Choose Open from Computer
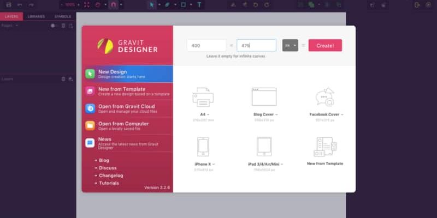The image size is (437, 218). (127, 125)
